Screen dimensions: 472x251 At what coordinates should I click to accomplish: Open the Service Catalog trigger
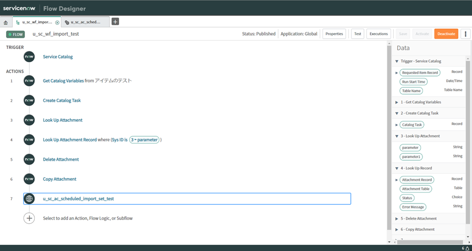[58, 57]
